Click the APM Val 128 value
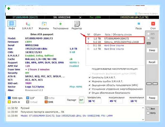 point(27,66)
